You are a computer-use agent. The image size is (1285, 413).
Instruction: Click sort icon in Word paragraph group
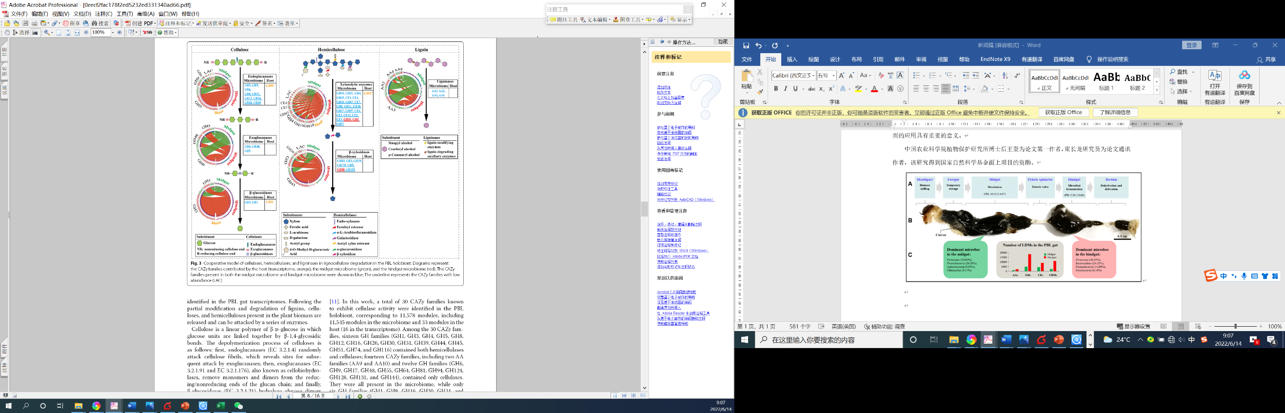1005,75
